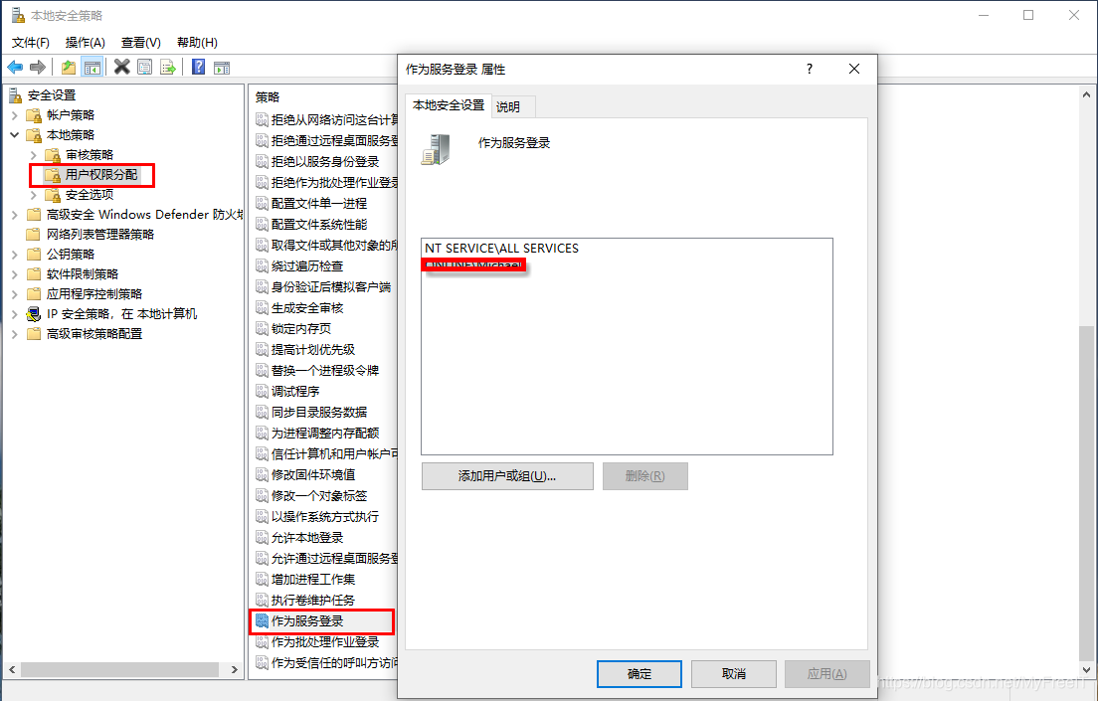Expand the 审核策略 tree node

pyautogui.click(x=34, y=155)
